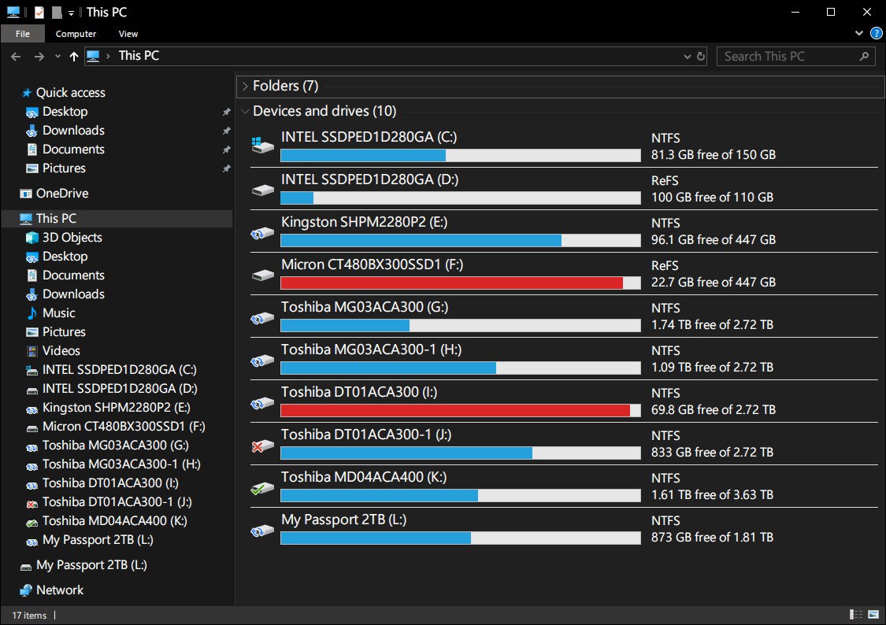Click the refresh icon in the address bar
Screen dimensions: 886x625
701,57
